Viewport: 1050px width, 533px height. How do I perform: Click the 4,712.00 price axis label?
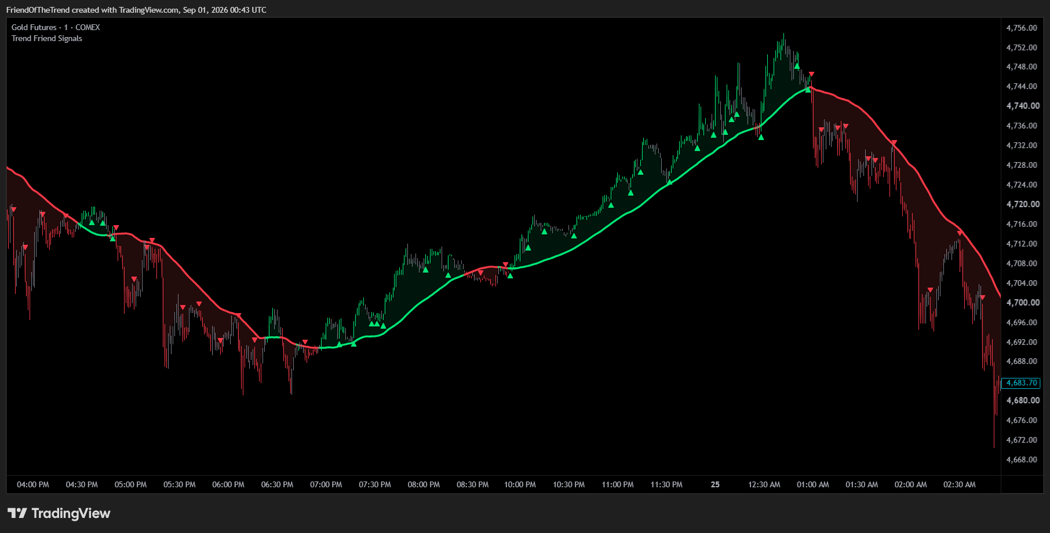[1022, 244]
